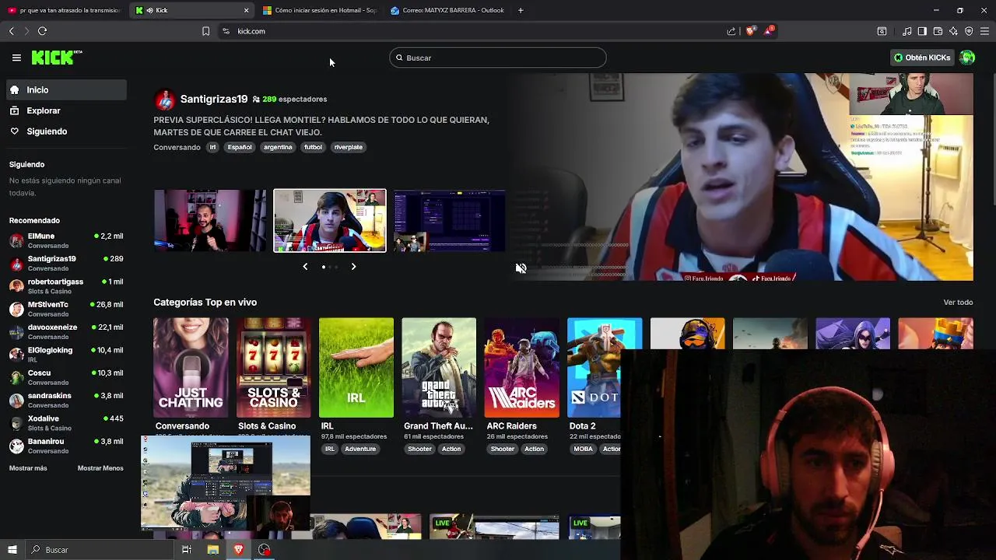Click the Español tag on featured stream

click(240, 147)
